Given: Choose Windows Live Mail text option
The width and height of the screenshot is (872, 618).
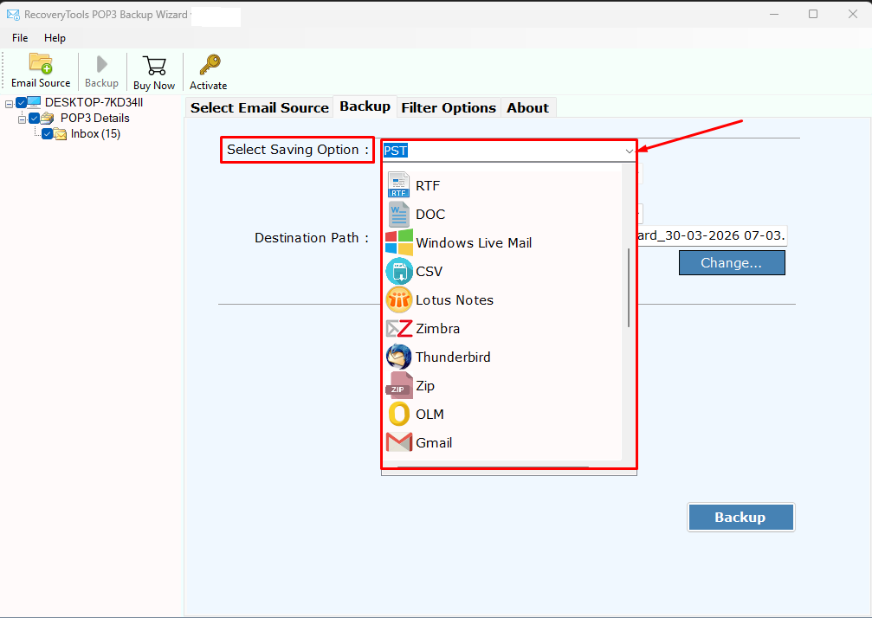Looking at the screenshot, I should point(474,243).
